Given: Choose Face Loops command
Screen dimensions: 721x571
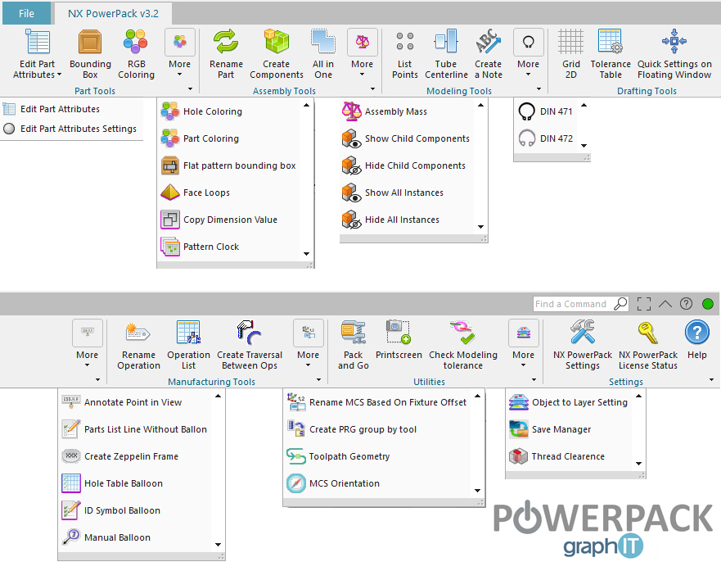Looking at the screenshot, I should click(x=229, y=193).
